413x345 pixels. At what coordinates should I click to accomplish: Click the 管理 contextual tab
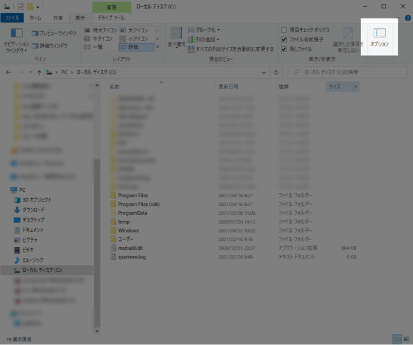[111, 7]
